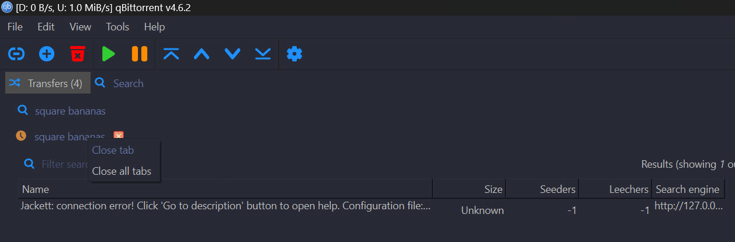Click the green Resume play icon
This screenshot has height=242, width=735.
tap(108, 54)
